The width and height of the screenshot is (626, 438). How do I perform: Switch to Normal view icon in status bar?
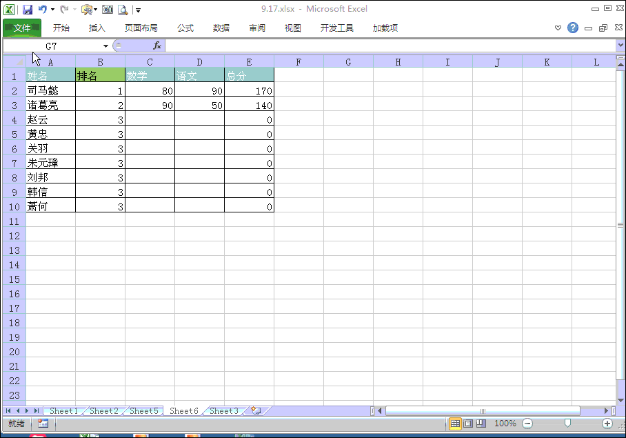point(455,424)
